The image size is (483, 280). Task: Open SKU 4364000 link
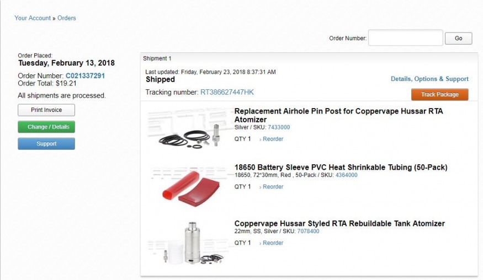click(x=346, y=175)
